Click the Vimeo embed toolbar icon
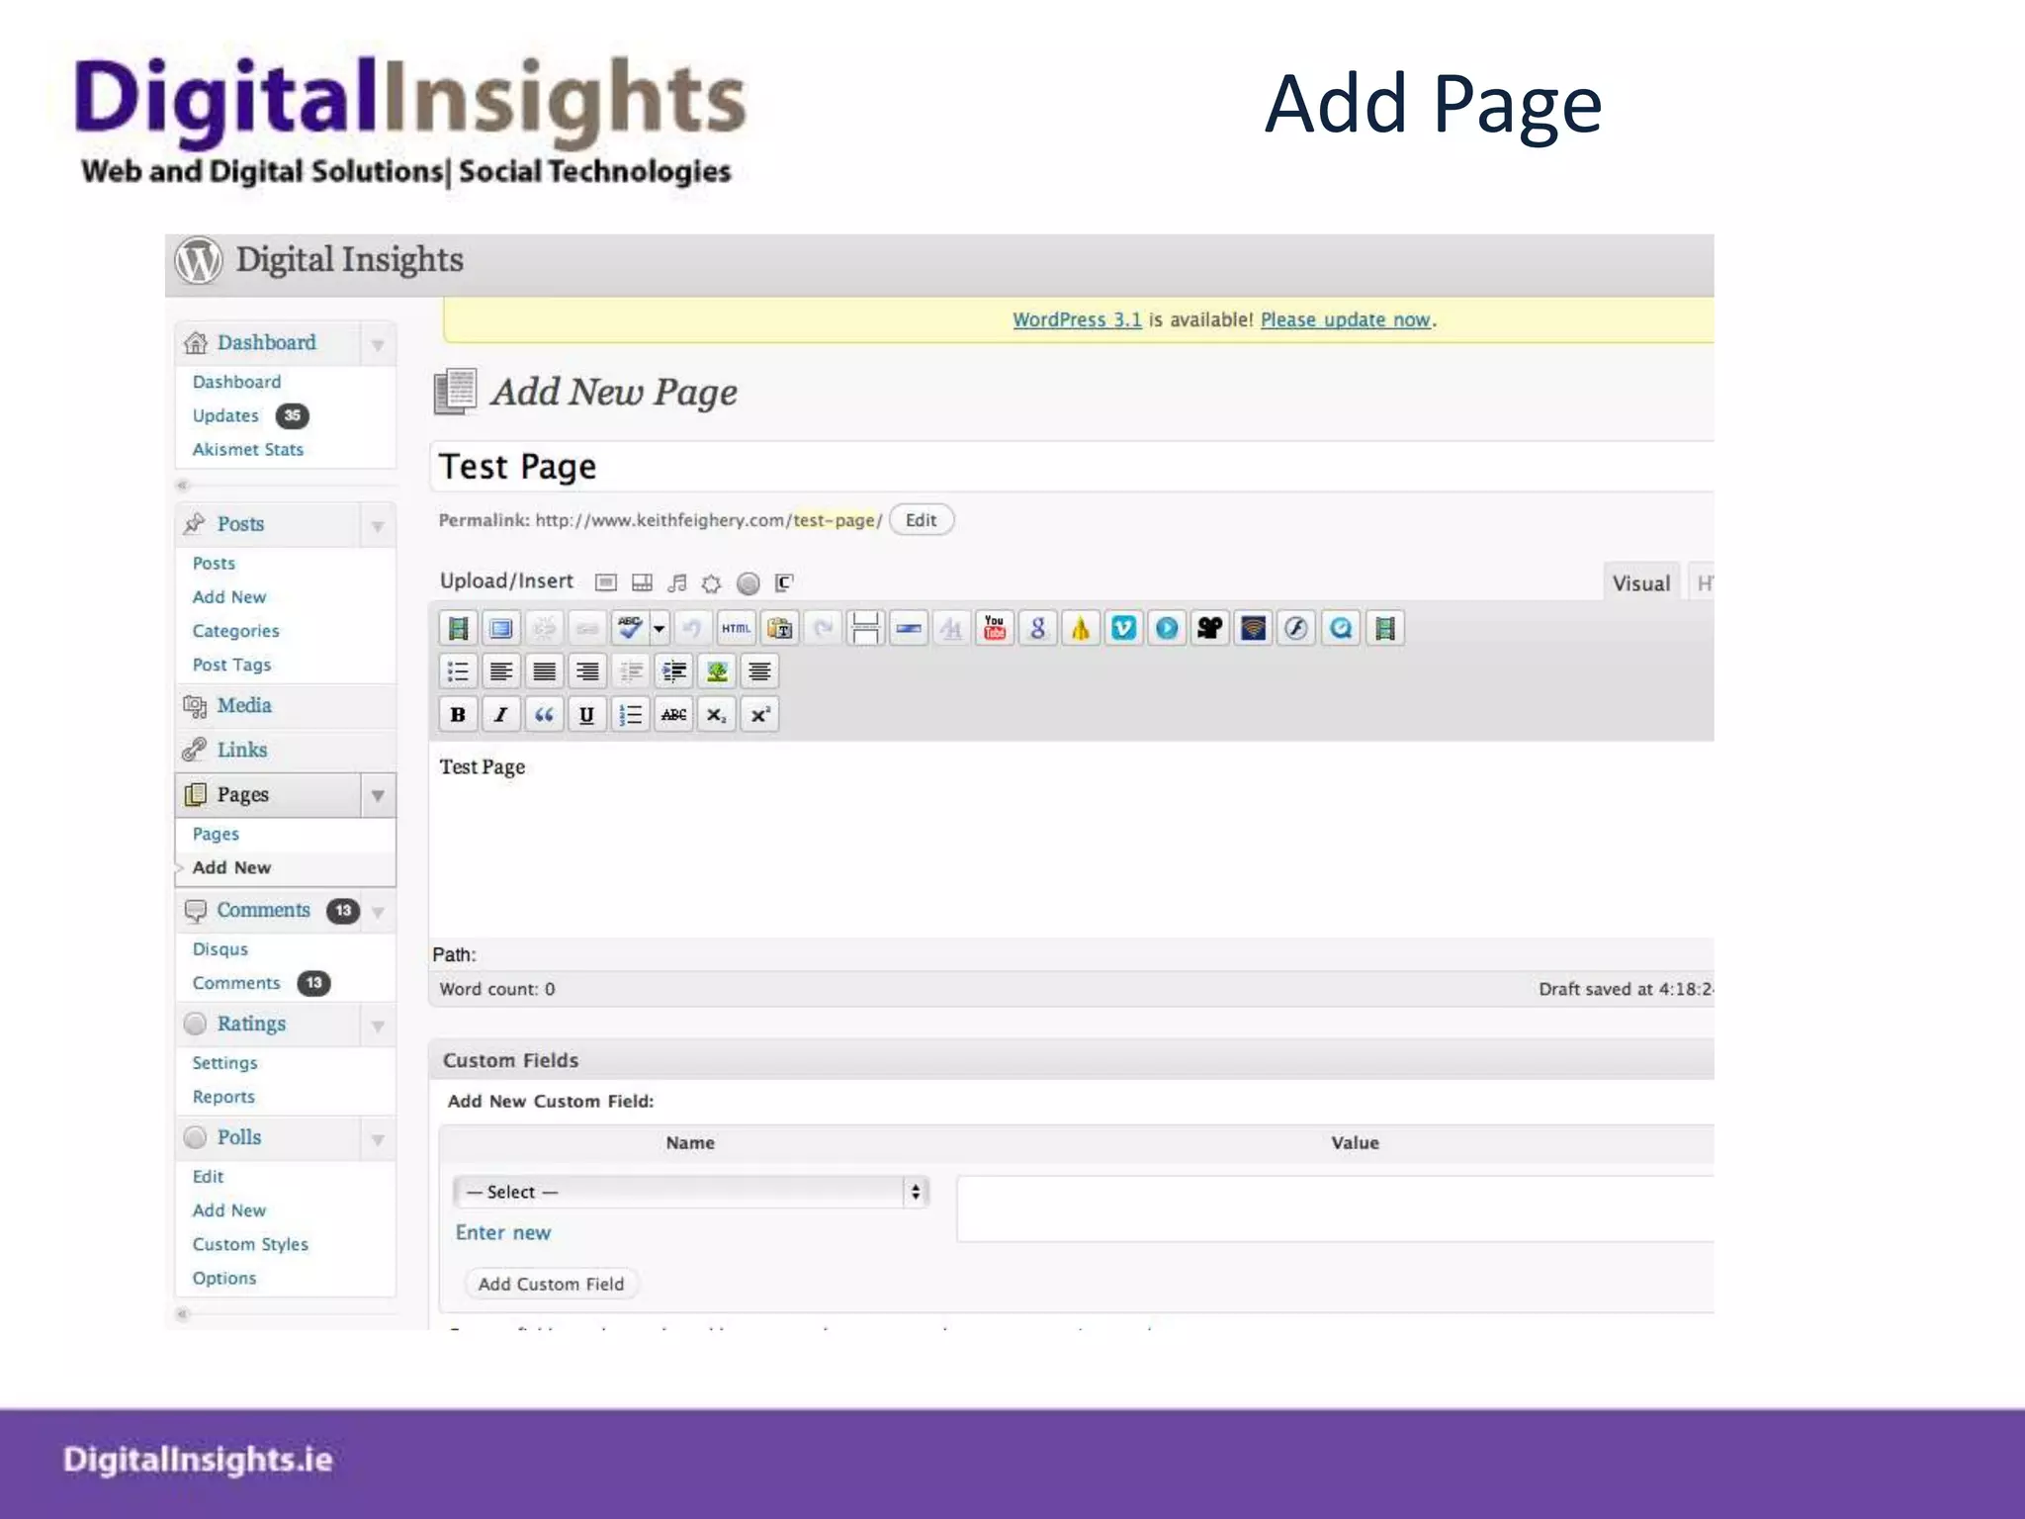The width and height of the screenshot is (2025, 1519). tap(1123, 628)
